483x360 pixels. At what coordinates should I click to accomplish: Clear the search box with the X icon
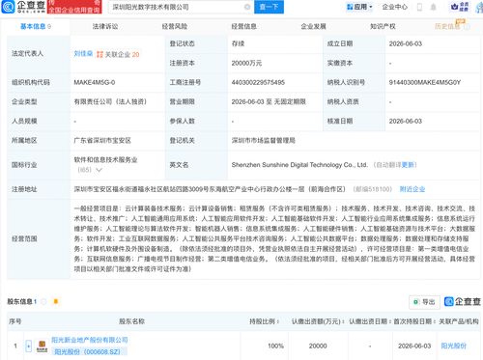click(x=247, y=7)
